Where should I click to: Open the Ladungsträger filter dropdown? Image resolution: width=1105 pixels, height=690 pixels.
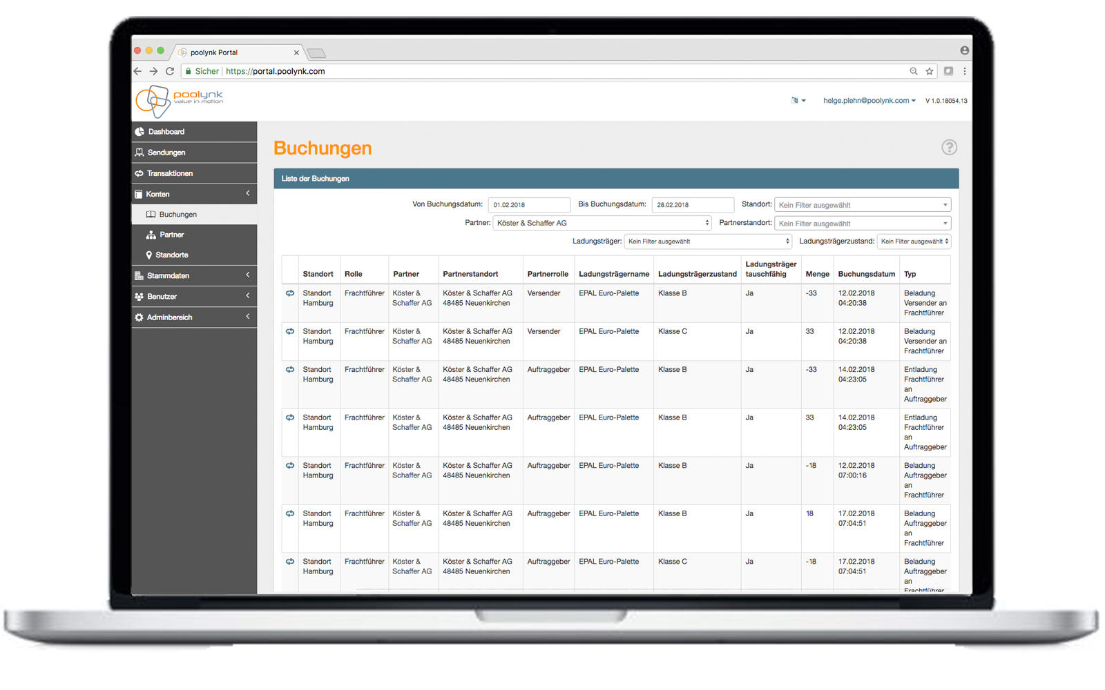pos(708,241)
